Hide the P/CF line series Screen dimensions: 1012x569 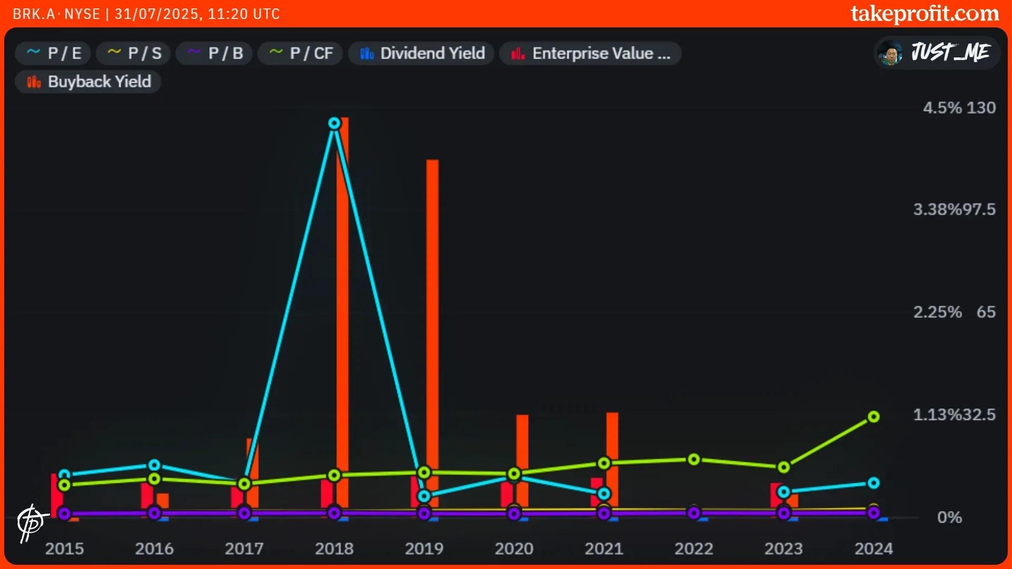point(300,53)
